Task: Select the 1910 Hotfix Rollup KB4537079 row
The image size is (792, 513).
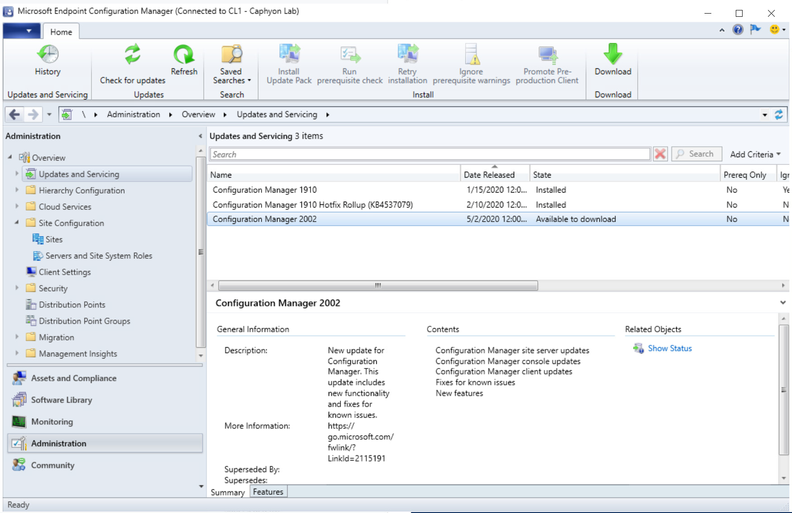Action: coord(498,205)
